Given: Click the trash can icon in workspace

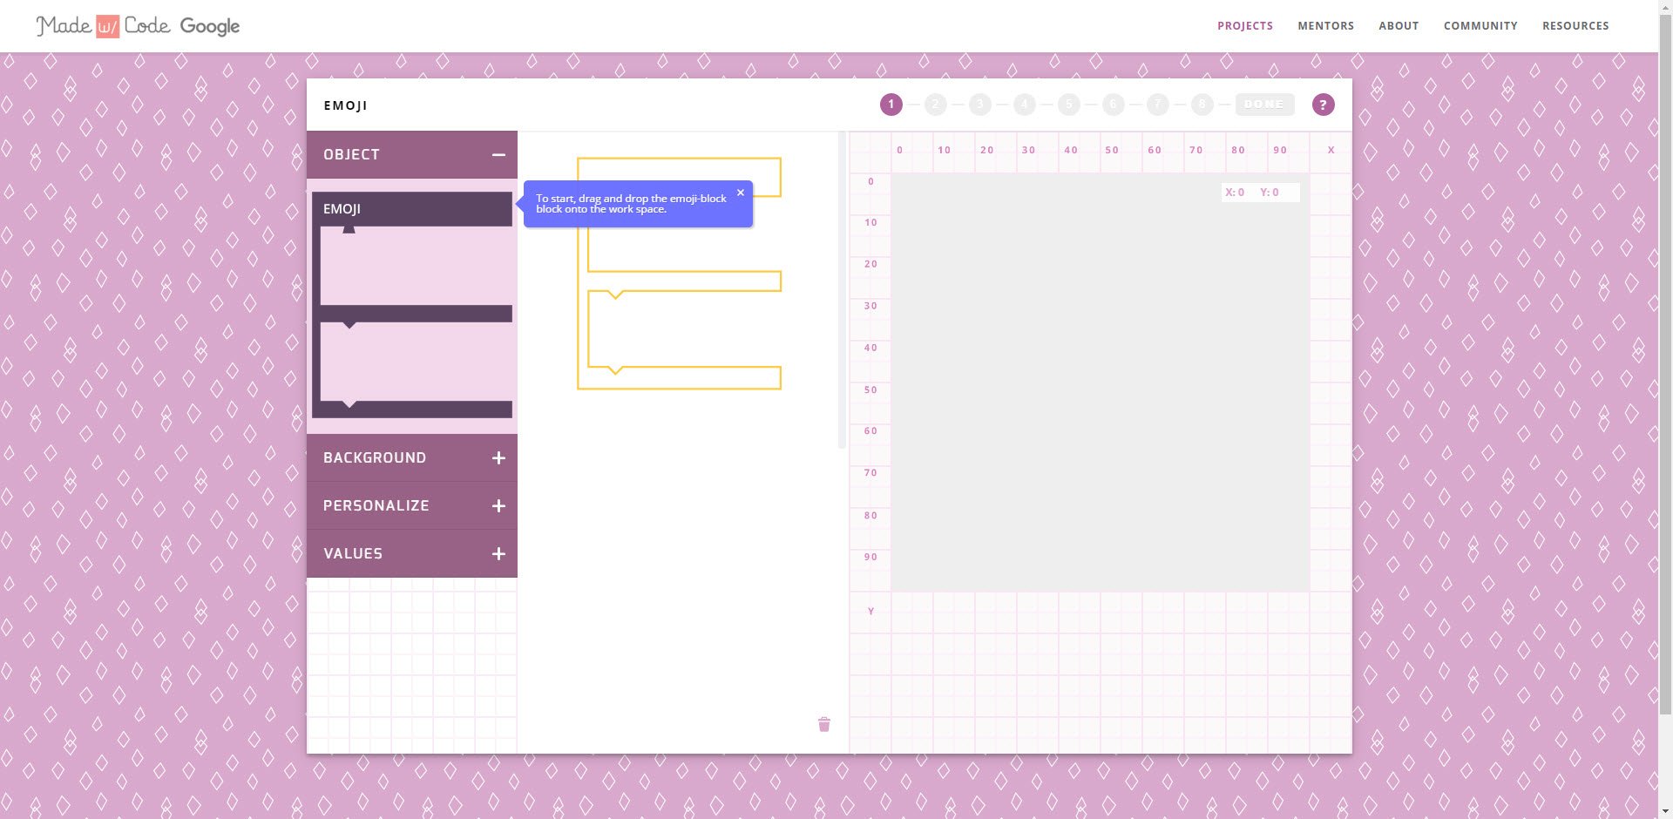Looking at the screenshot, I should (x=824, y=724).
